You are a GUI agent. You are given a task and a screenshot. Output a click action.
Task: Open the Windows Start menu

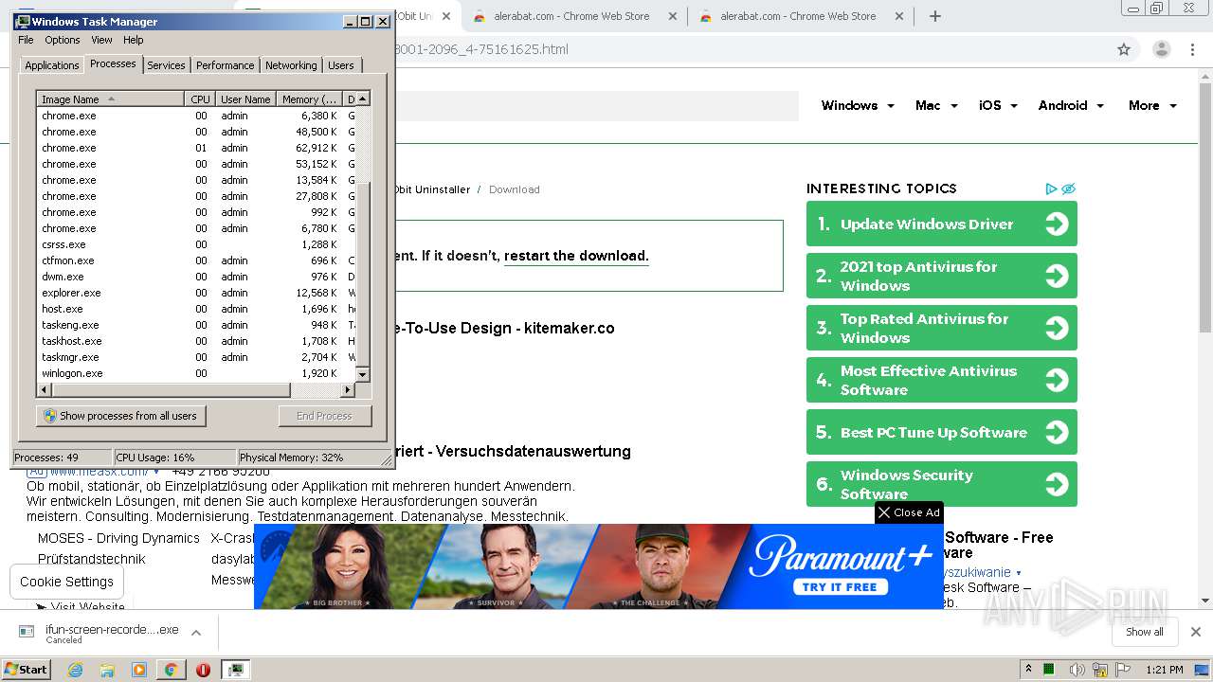click(x=27, y=670)
